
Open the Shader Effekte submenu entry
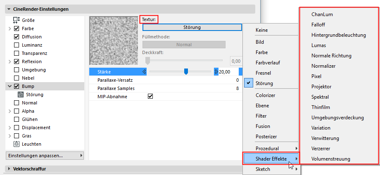pyautogui.click(x=271, y=159)
